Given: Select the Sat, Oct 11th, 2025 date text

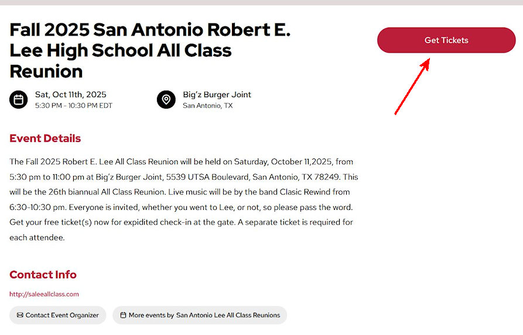Looking at the screenshot, I should coord(70,94).
